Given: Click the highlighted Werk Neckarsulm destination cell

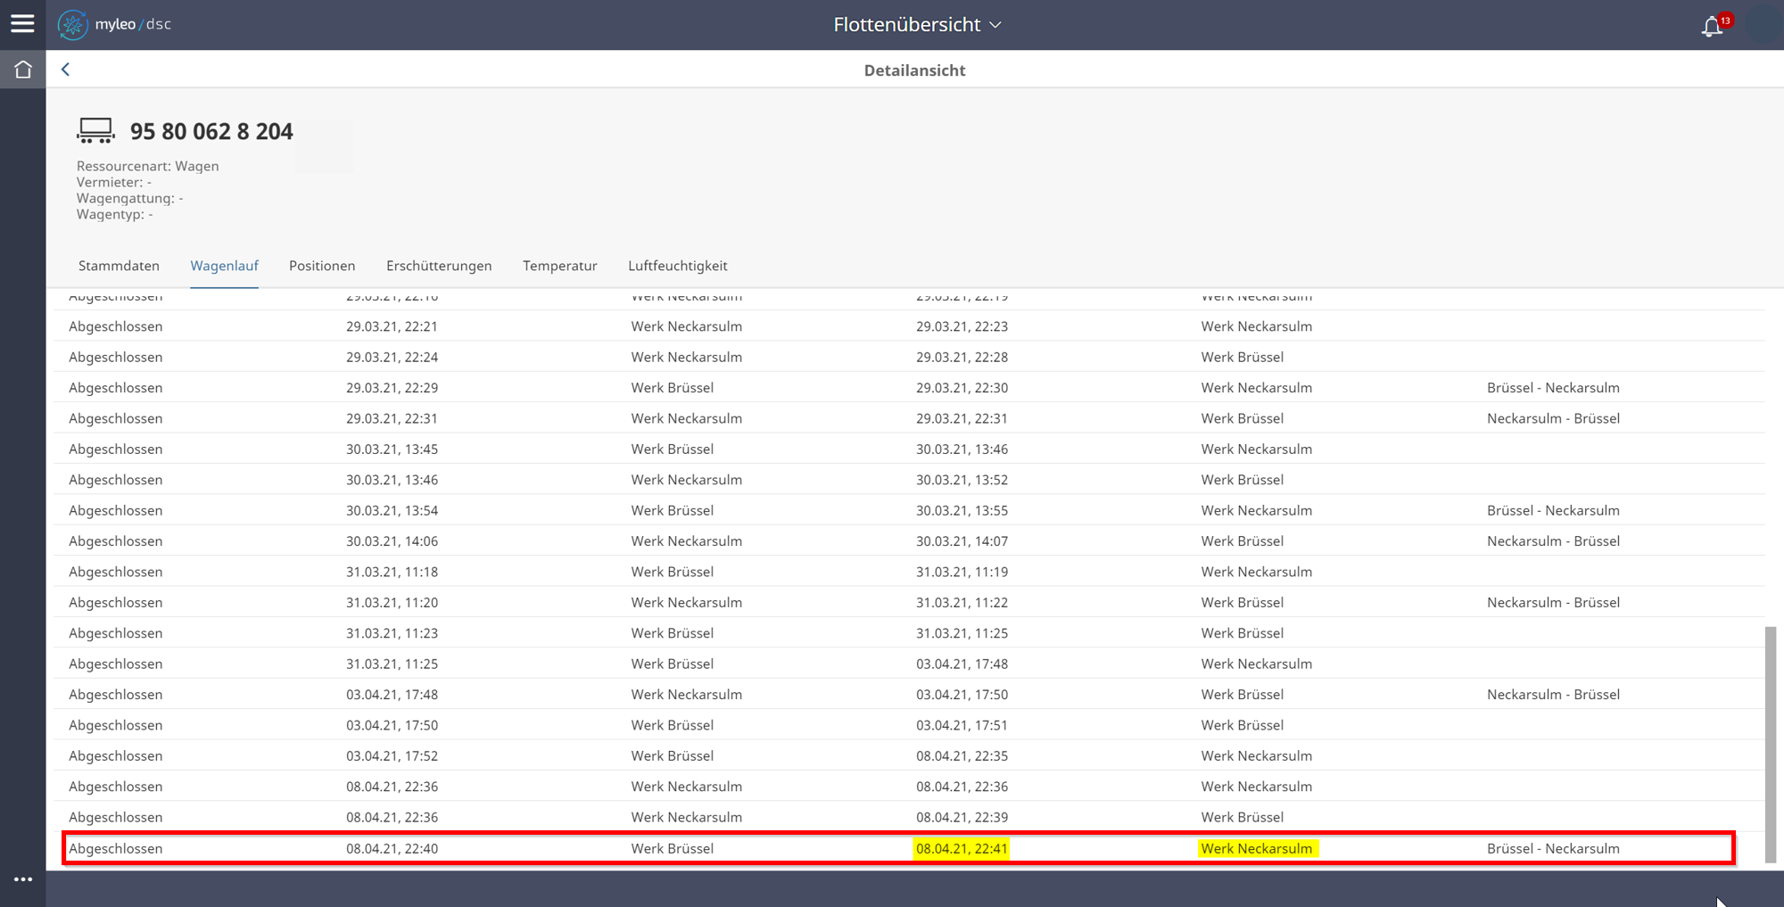Looking at the screenshot, I should (1257, 848).
